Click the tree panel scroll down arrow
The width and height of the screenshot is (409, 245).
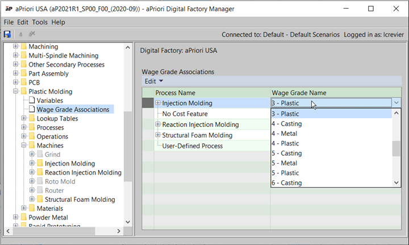(128, 222)
